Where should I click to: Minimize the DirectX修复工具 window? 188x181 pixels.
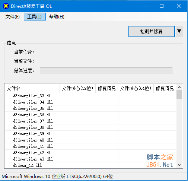(x=145, y=6)
